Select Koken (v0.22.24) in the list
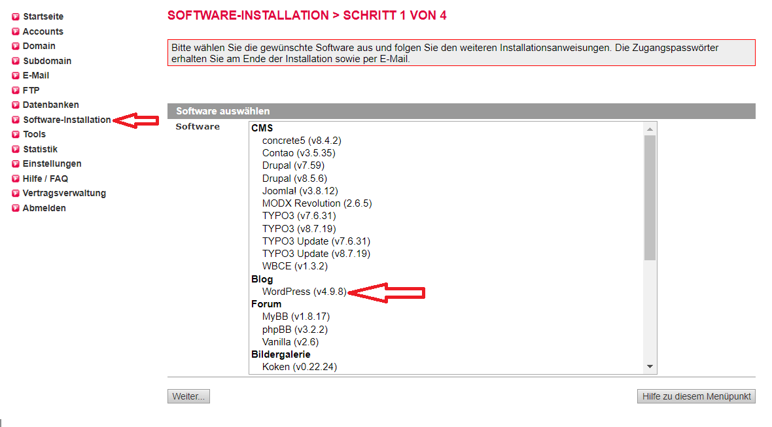Screen dimensions: 772x427 point(300,367)
